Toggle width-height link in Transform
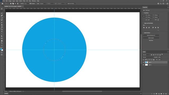This screenshot has height=95, width=169. tap(144, 16)
